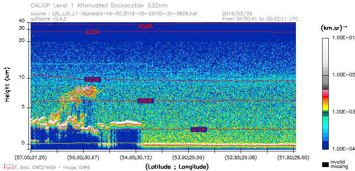Click the "275K" isotherm label

tap(199, 130)
